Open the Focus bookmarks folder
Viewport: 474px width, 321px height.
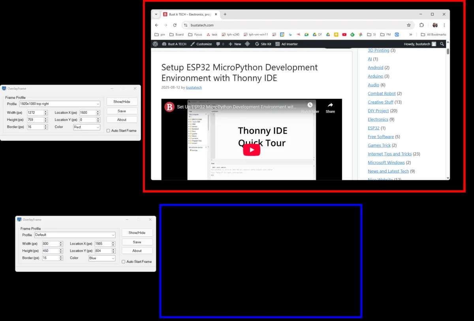click(x=195, y=34)
